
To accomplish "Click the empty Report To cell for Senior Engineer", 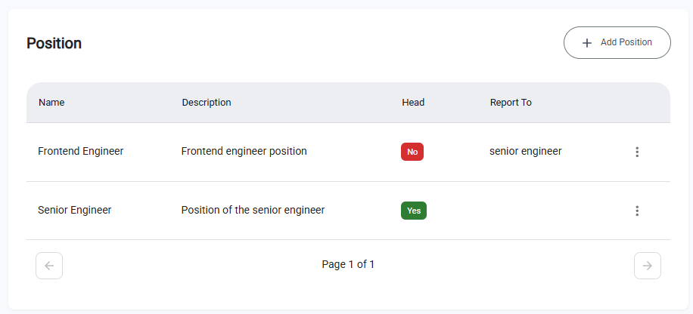I will [x=530, y=211].
